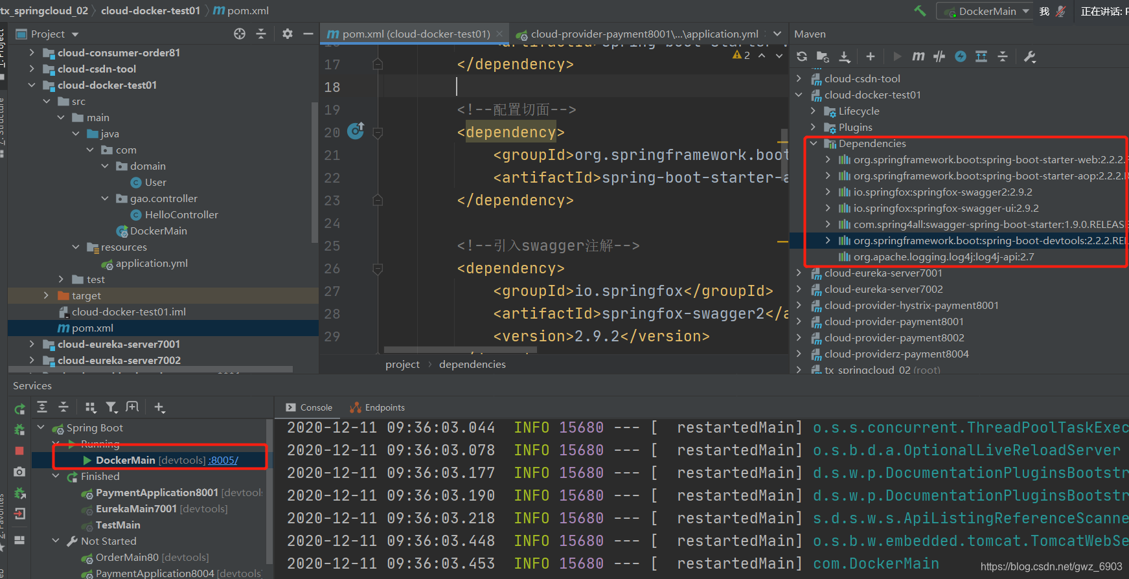Open the :8005/ link
The height and width of the screenshot is (579, 1129).
pyautogui.click(x=223, y=460)
